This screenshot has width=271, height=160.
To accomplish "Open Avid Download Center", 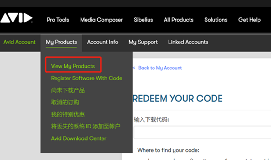I will click(x=79, y=138).
